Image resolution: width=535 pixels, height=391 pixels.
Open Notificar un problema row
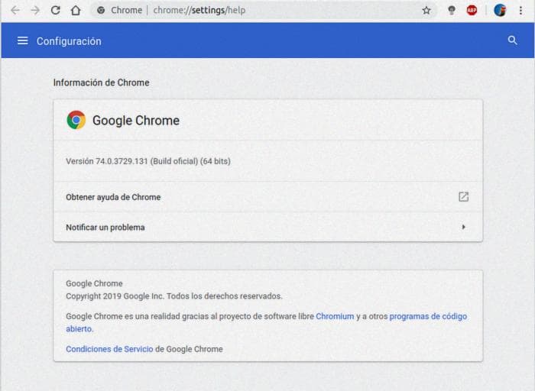click(267, 227)
